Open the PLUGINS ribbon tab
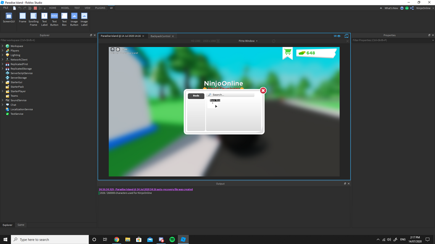 100,8
